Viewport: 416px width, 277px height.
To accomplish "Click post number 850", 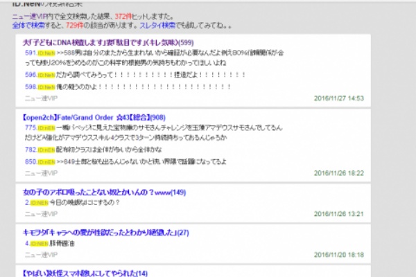I will tap(31, 161).
